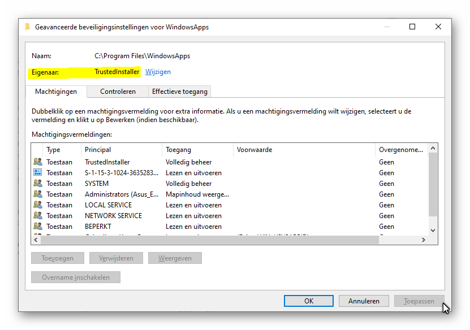Screen dimensions: 470x330
Task: Click Toestaan in the NETWORK SERVICE row
Action: 59,216
